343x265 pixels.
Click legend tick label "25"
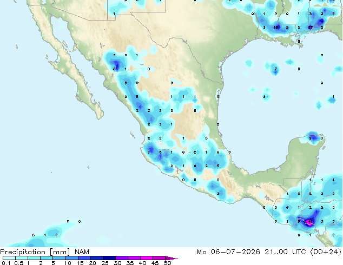click(x=105, y=263)
